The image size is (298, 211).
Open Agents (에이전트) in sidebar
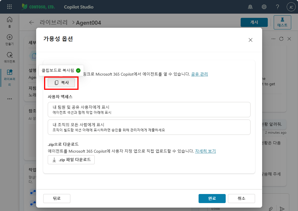(10, 57)
